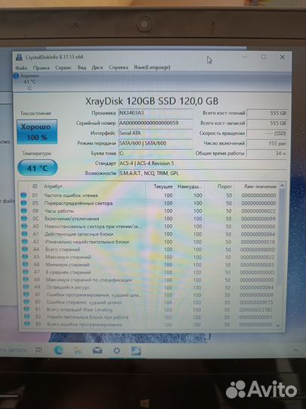Open File Explorer from the taskbar

click(78, 351)
